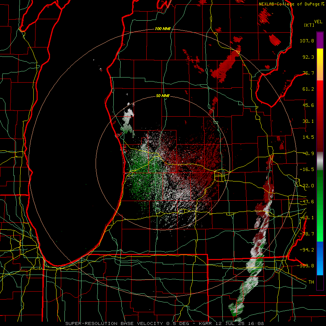Click the [KT] units label
Image resolution: width=326 pixels, height=326 pixels.
pyautogui.click(x=309, y=25)
